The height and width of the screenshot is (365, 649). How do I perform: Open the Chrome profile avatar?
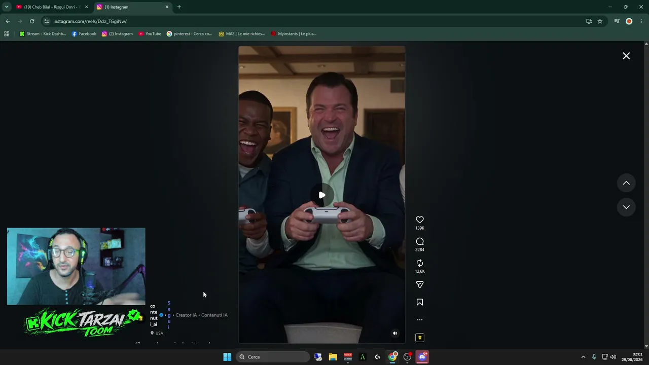tap(629, 21)
